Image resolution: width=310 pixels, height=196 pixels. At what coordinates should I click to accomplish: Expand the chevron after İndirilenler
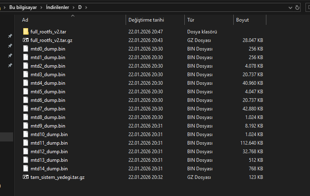click(x=73, y=7)
